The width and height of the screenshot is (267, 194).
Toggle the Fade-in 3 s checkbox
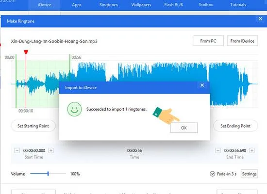click(212, 174)
